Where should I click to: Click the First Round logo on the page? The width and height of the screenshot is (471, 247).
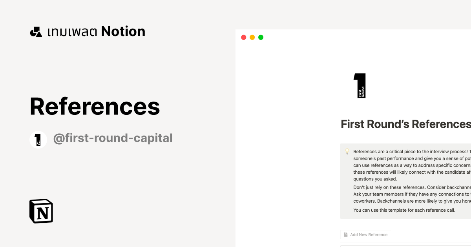point(360,85)
